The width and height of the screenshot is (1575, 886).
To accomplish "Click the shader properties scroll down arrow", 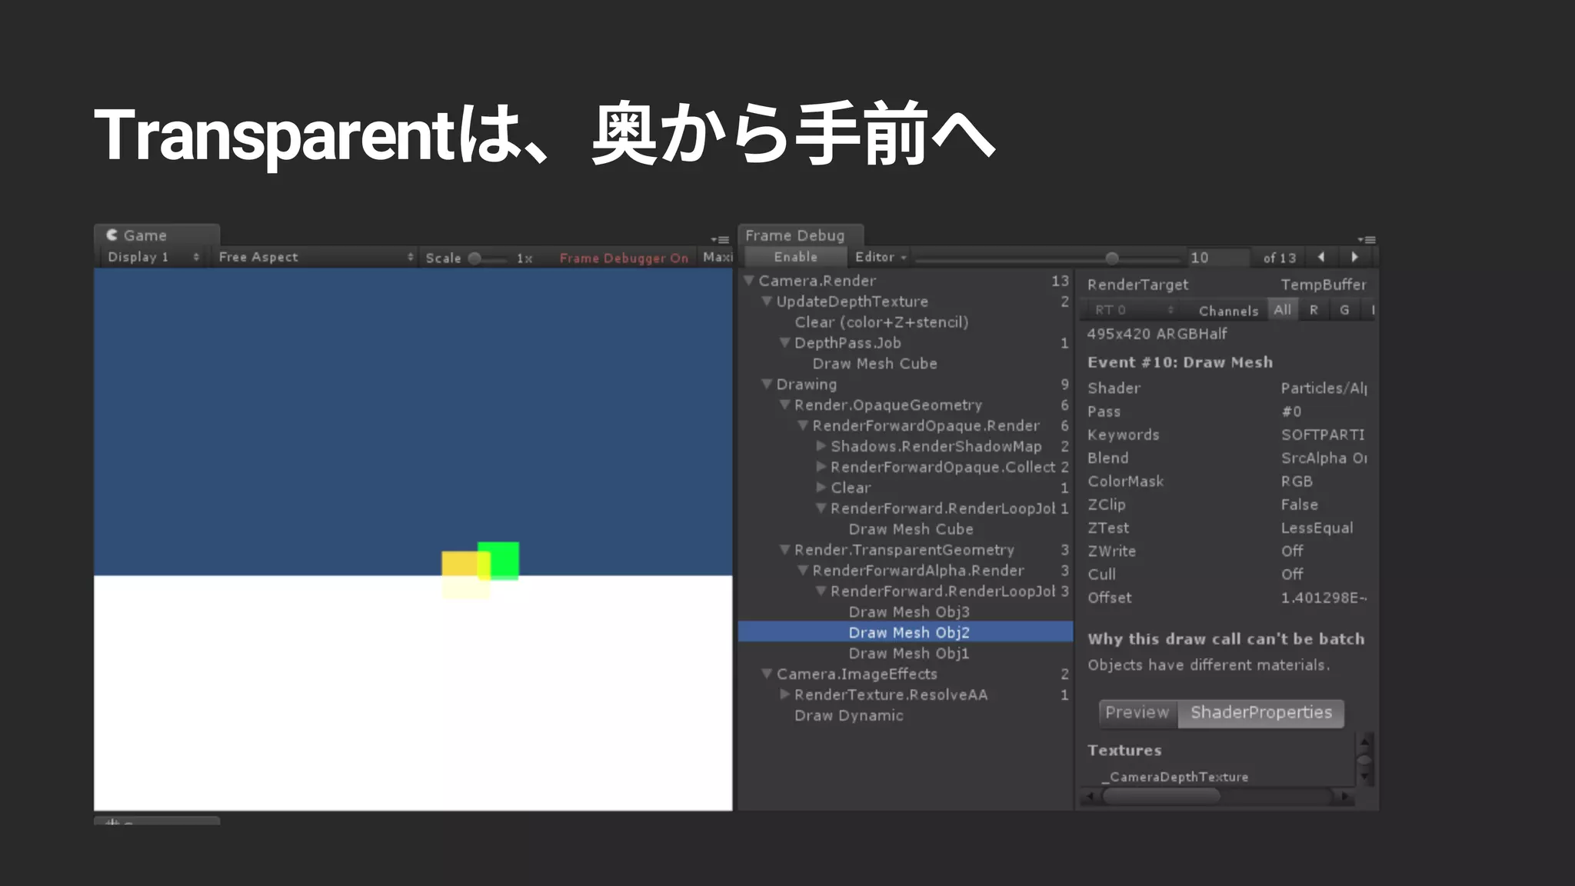I will (1365, 777).
